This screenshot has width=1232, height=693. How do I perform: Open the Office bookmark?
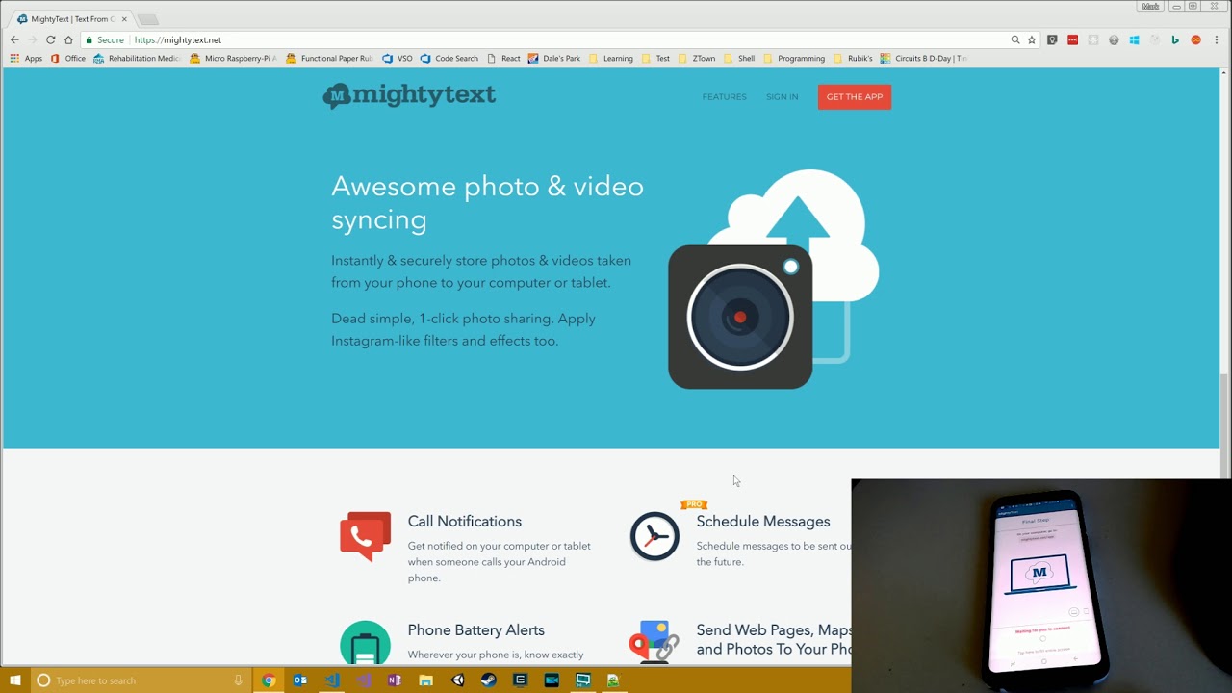[x=68, y=58]
